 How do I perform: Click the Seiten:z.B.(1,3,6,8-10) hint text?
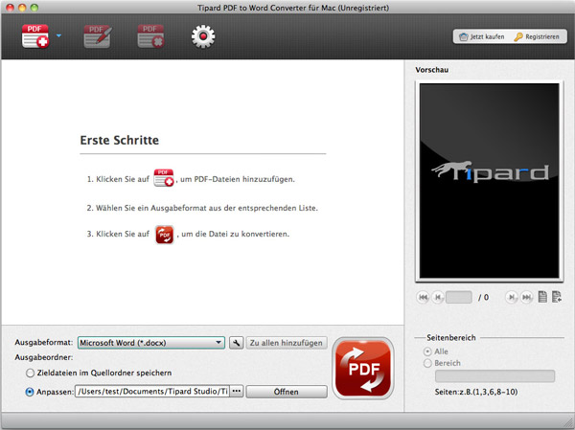click(x=476, y=392)
